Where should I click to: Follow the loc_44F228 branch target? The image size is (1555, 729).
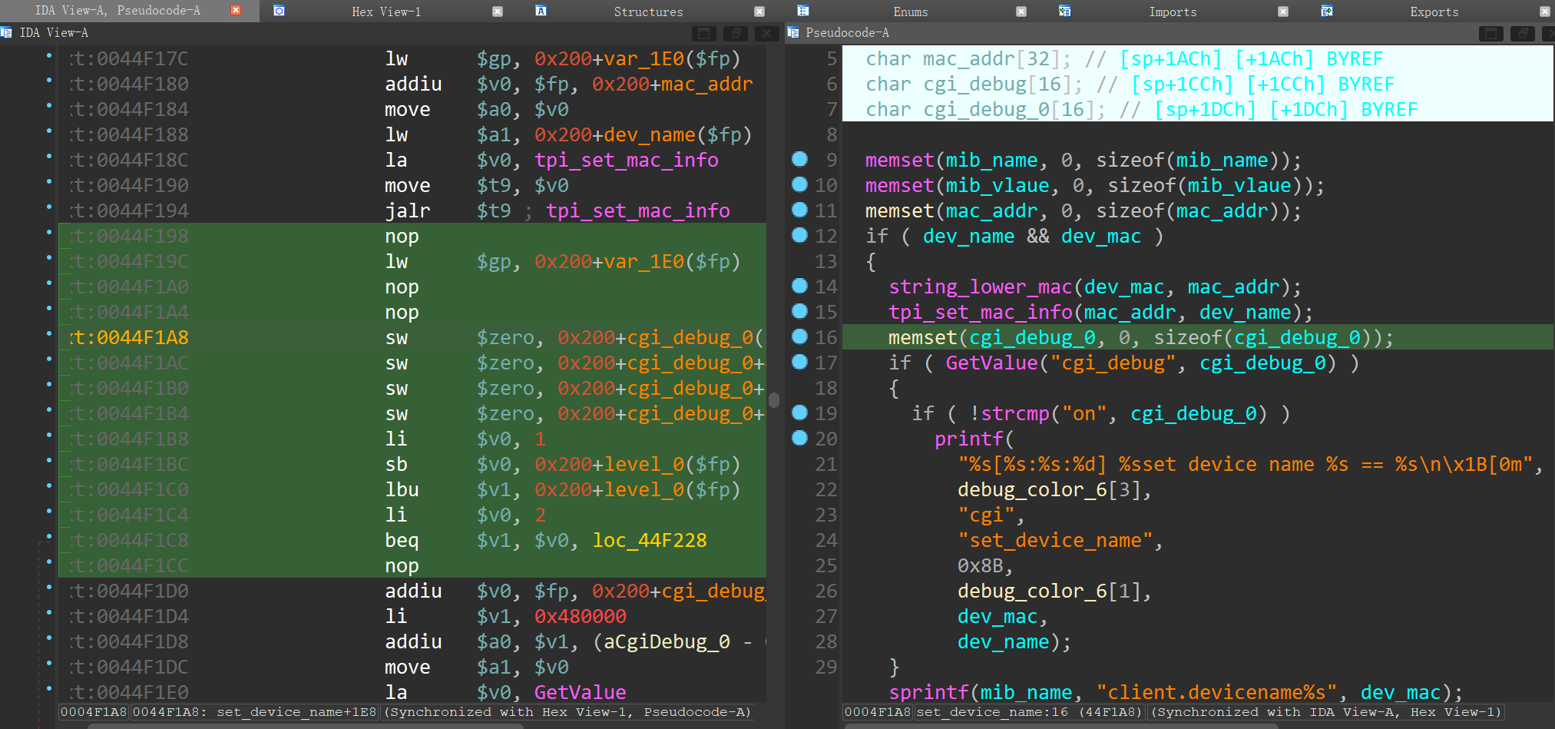point(650,540)
